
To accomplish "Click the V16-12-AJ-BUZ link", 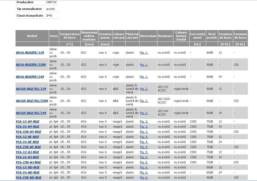I will tap(27, 152).
